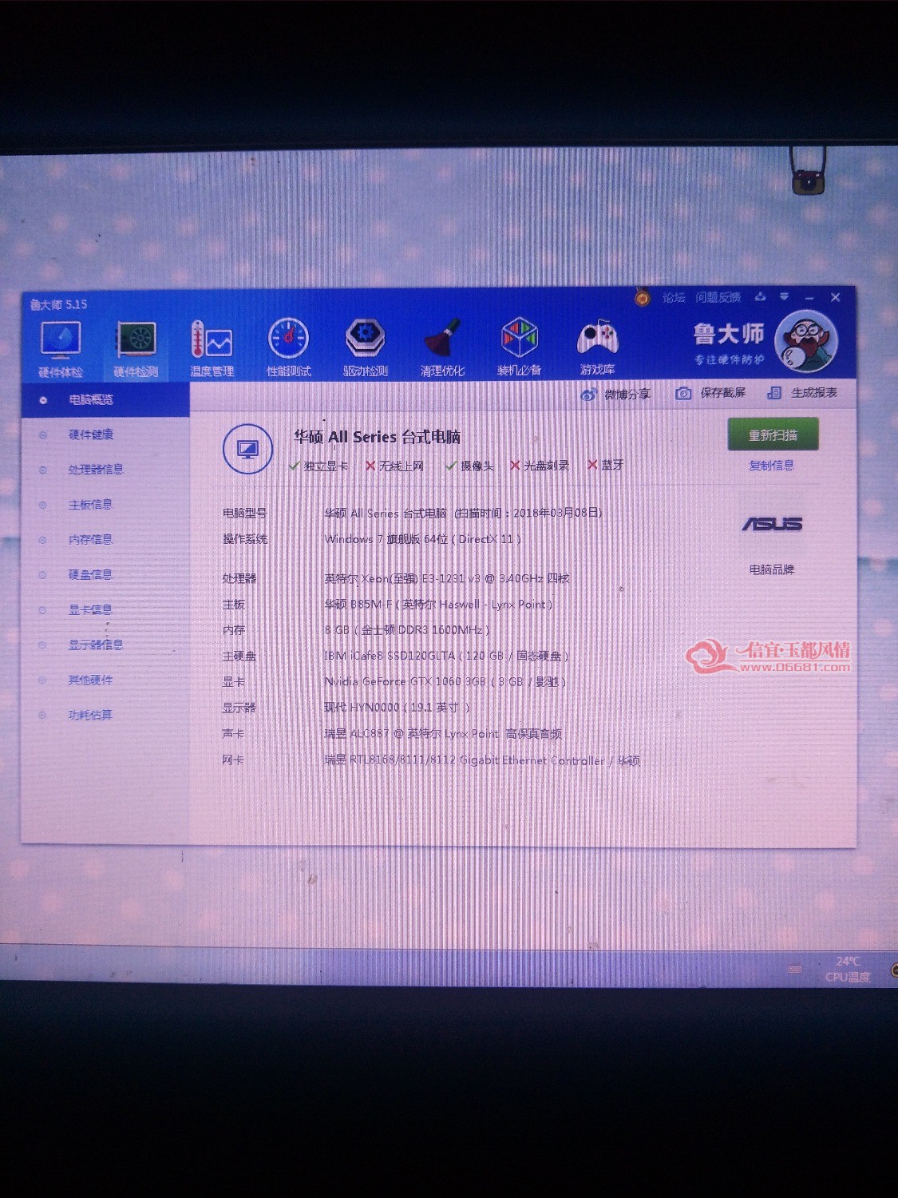Select 处理器信息 in the sidebar
Viewport: 898px width, 1198px height.
(95, 470)
